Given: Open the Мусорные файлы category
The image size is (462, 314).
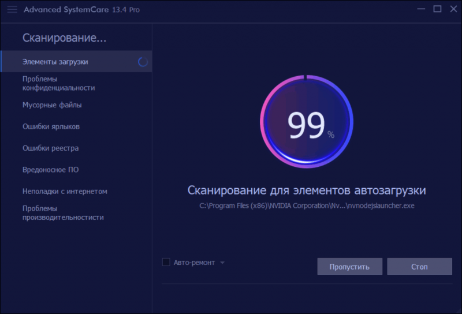Looking at the screenshot, I should tap(52, 105).
